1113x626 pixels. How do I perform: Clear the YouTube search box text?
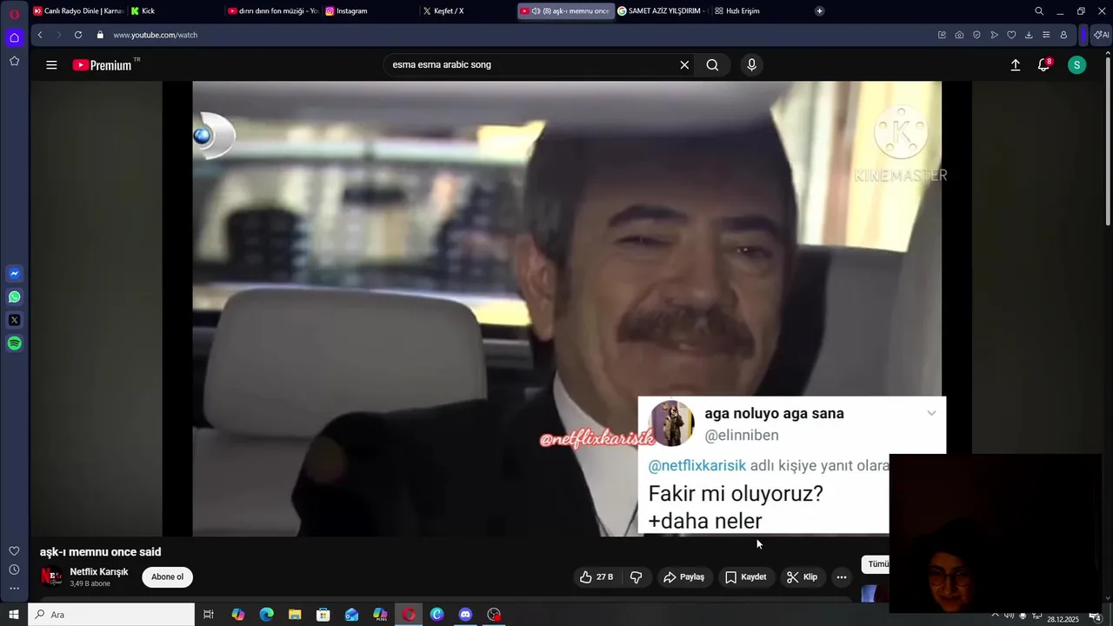tap(684, 65)
